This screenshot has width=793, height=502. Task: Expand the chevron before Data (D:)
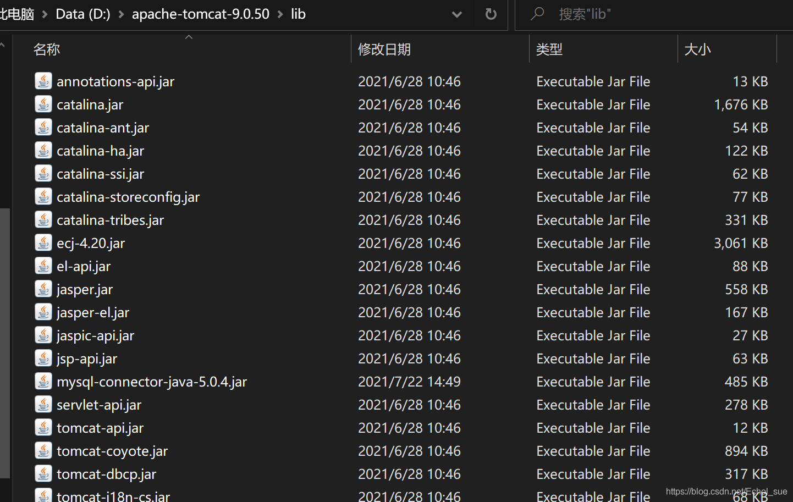45,14
